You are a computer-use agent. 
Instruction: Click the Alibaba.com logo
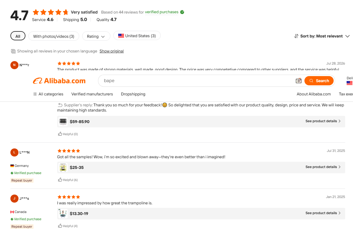tap(59, 81)
